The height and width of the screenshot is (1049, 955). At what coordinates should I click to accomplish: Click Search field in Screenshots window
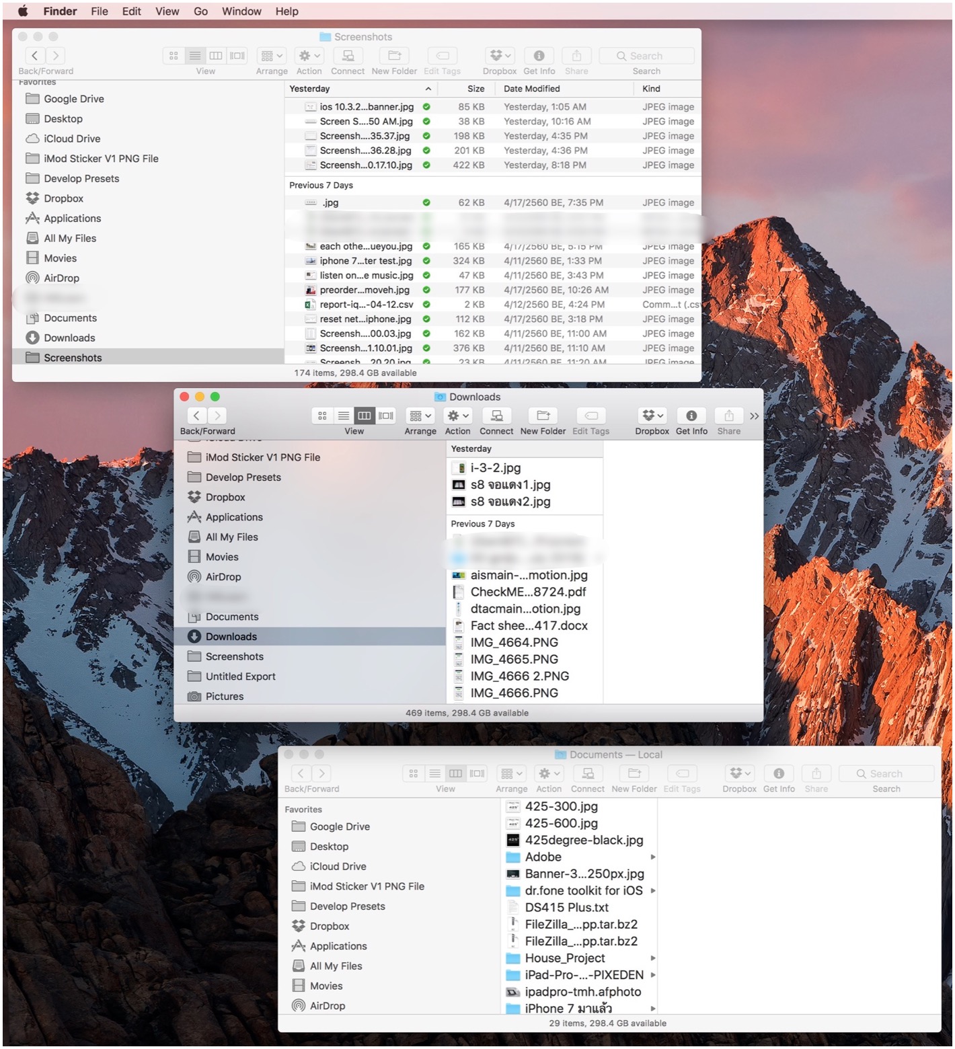coord(646,56)
